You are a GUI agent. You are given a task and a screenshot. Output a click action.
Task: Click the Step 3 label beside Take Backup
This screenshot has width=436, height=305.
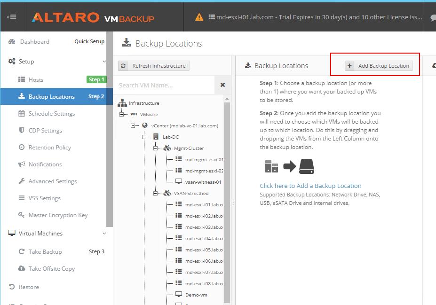pos(96,251)
